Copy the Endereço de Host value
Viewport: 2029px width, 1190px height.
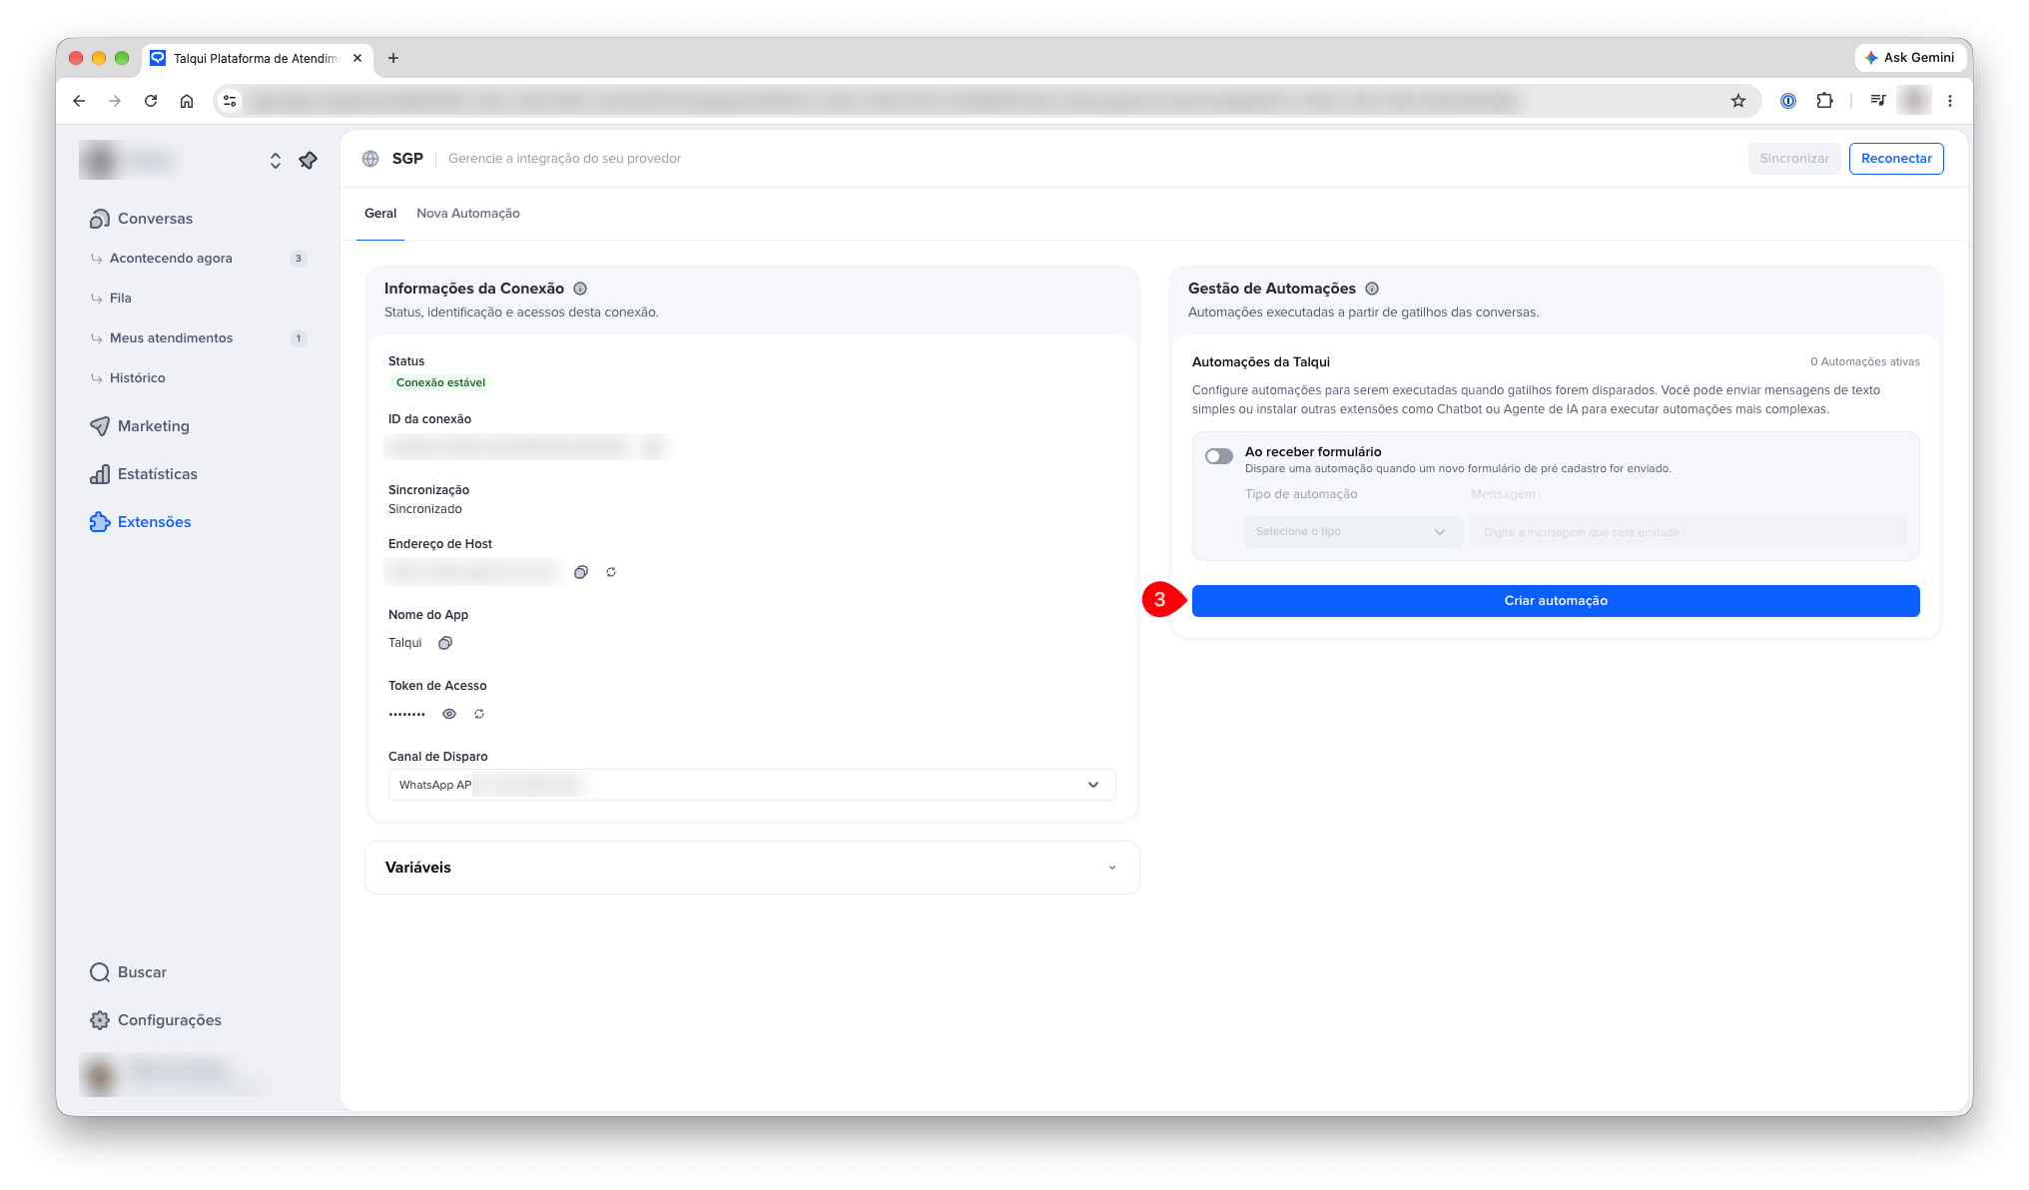pyautogui.click(x=581, y=572)
